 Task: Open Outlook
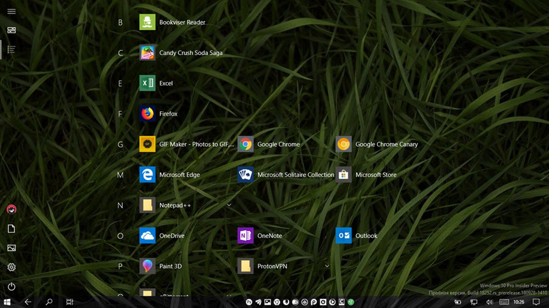click(x=356, y=235)
